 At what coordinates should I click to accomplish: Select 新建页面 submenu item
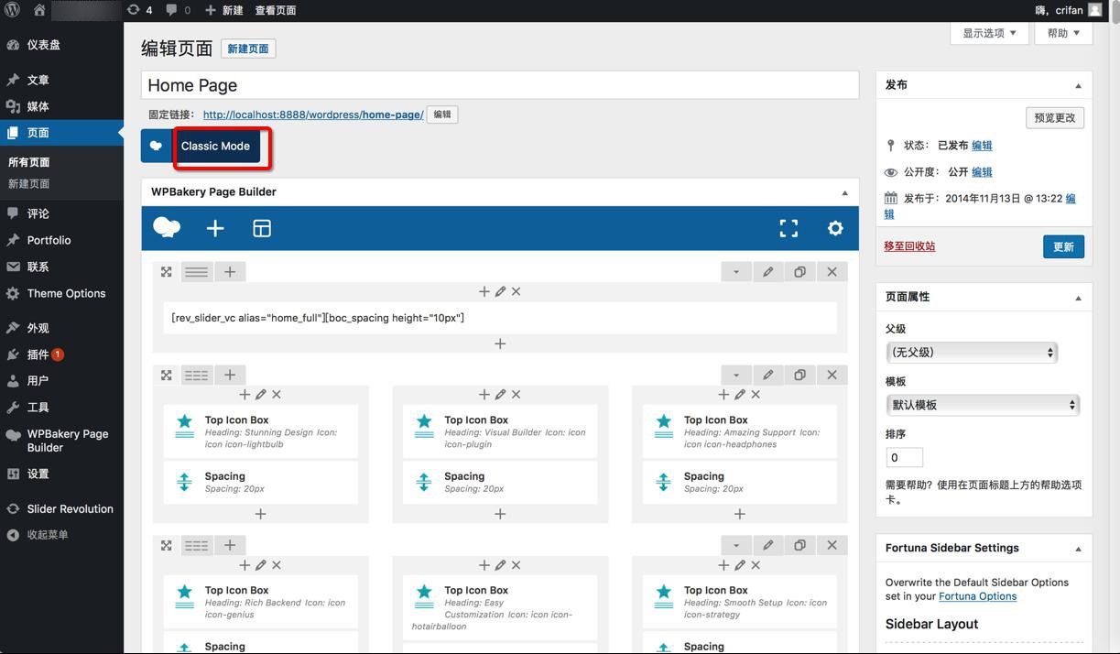point(29,183)
